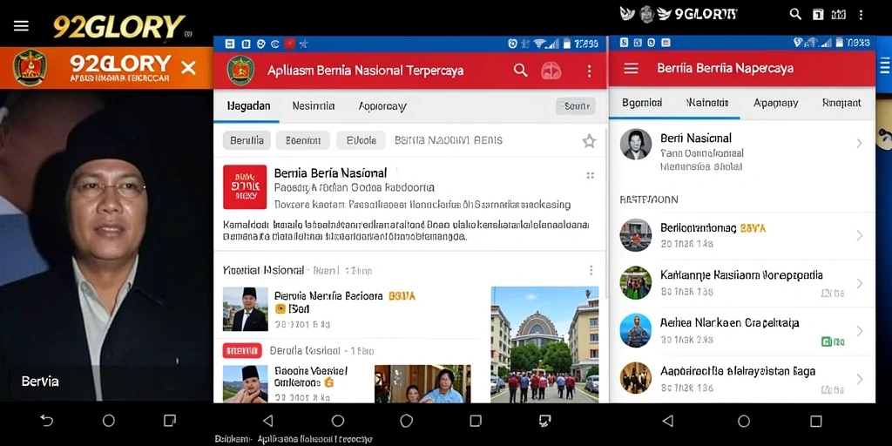This screenshot has height=446, width=892.
Task: Select the Etvola filter chip
Action: pyautogui.click(x=361, y=140)
